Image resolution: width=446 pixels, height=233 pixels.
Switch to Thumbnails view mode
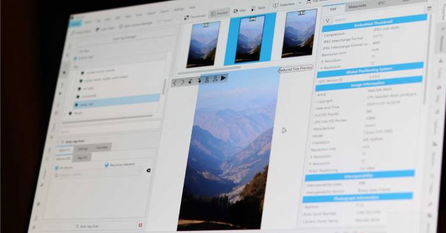(194, 17)
